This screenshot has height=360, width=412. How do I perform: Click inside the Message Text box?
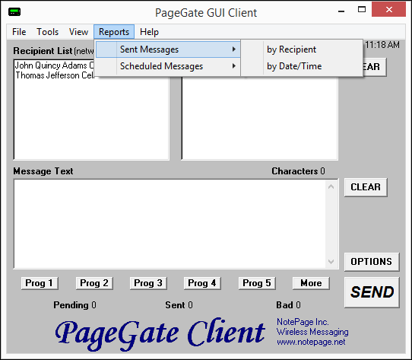tap(170, 224)
